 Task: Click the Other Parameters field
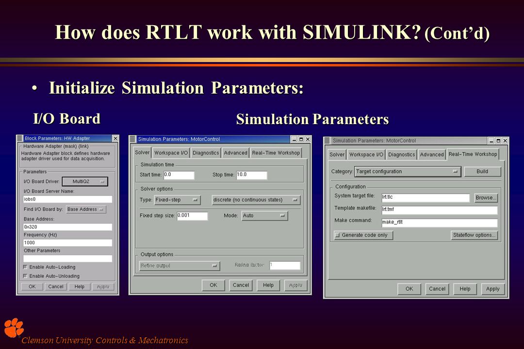point(67,258)
